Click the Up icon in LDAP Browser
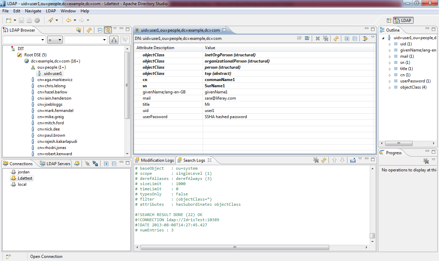The image size is (439, 261). coord(79,30)
